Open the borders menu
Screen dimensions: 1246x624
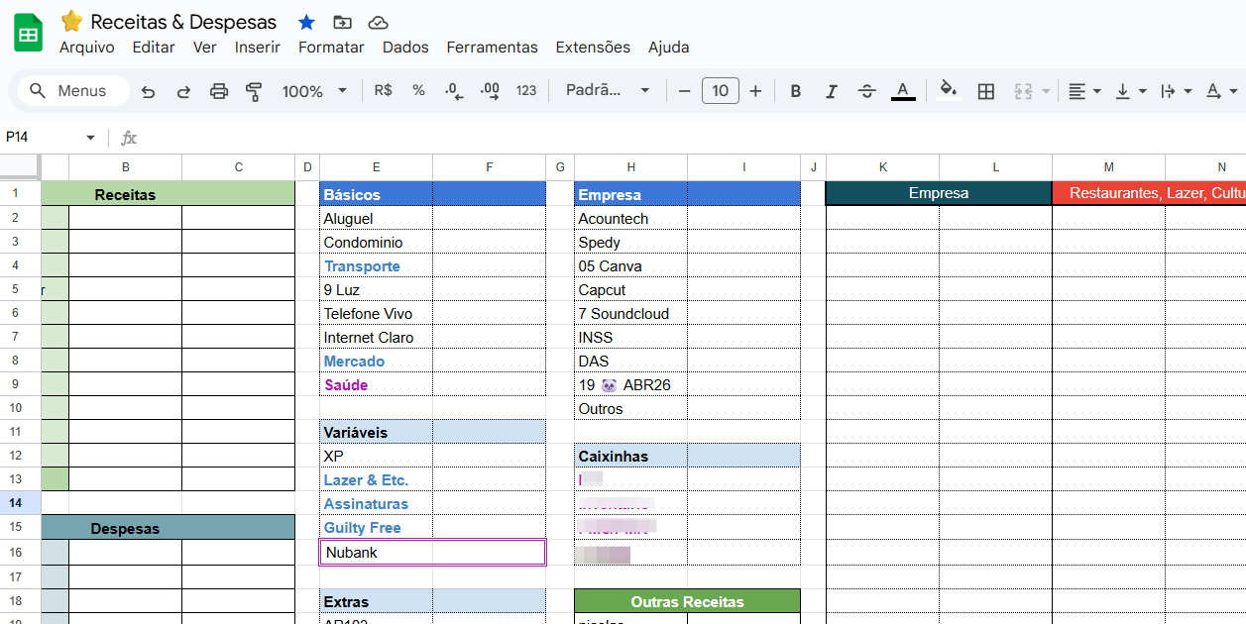click(985, 91)
